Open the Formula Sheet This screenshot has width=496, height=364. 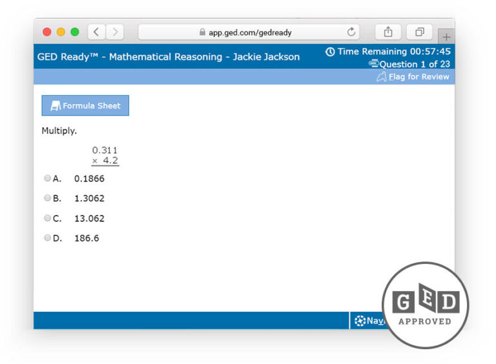[85, 106]
